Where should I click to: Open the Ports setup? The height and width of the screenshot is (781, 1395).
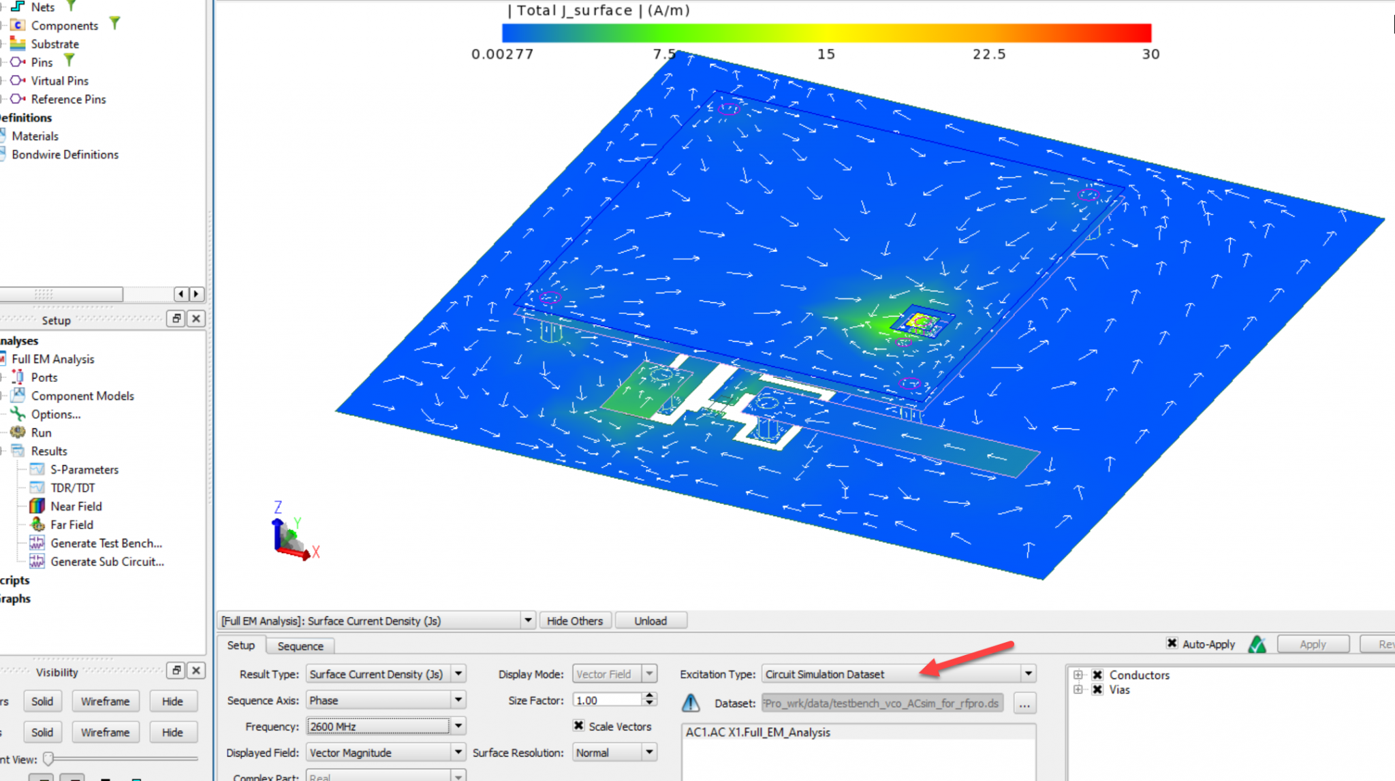[44, 377]
